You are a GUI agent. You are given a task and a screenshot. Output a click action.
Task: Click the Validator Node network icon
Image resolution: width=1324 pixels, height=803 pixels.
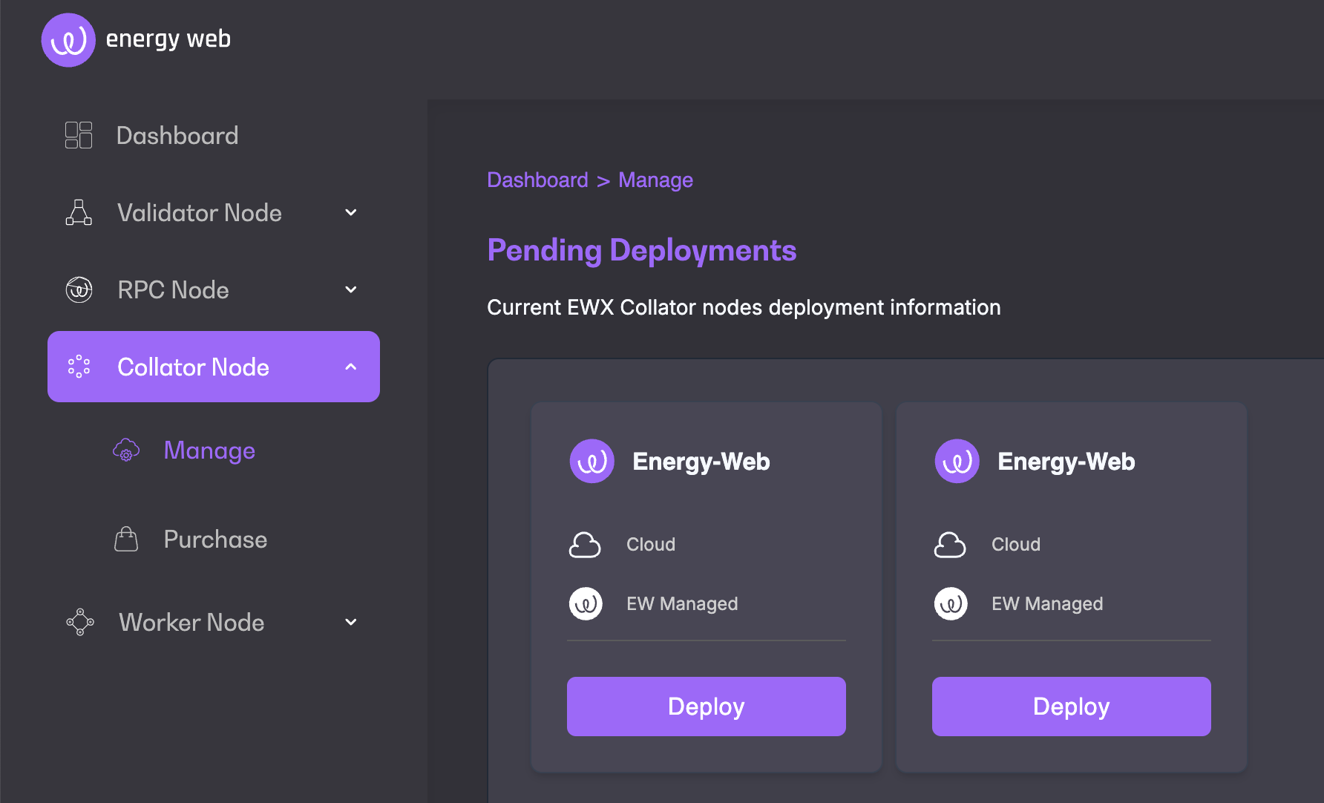point(79,213)
